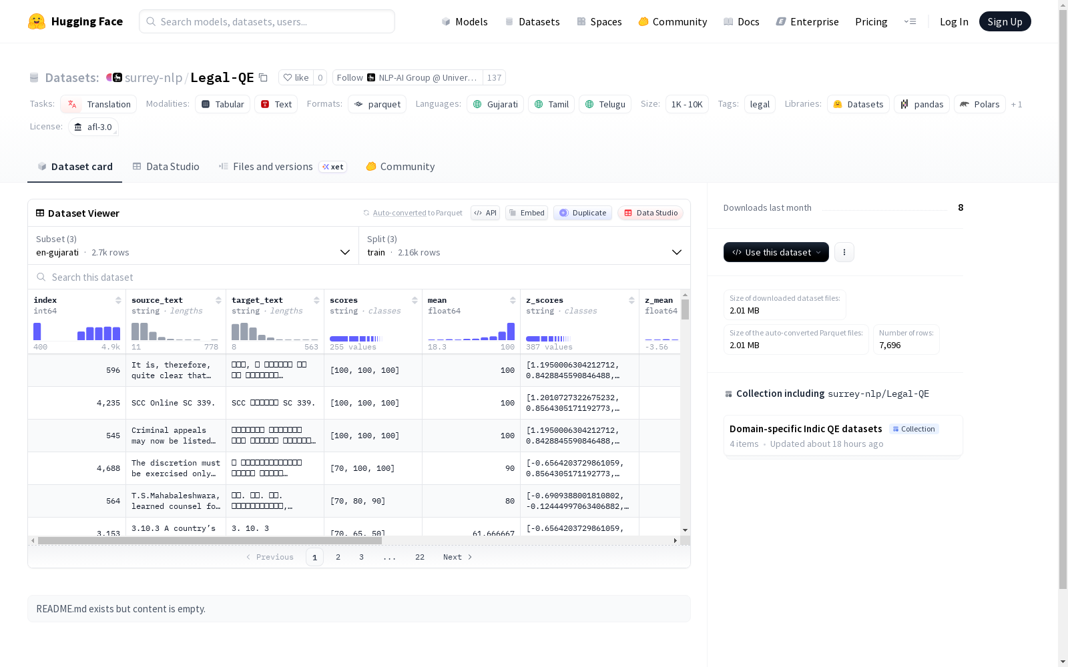1068x667 pixels.
Task: Open Datasets in the top navigation
Action: [532, 21]
